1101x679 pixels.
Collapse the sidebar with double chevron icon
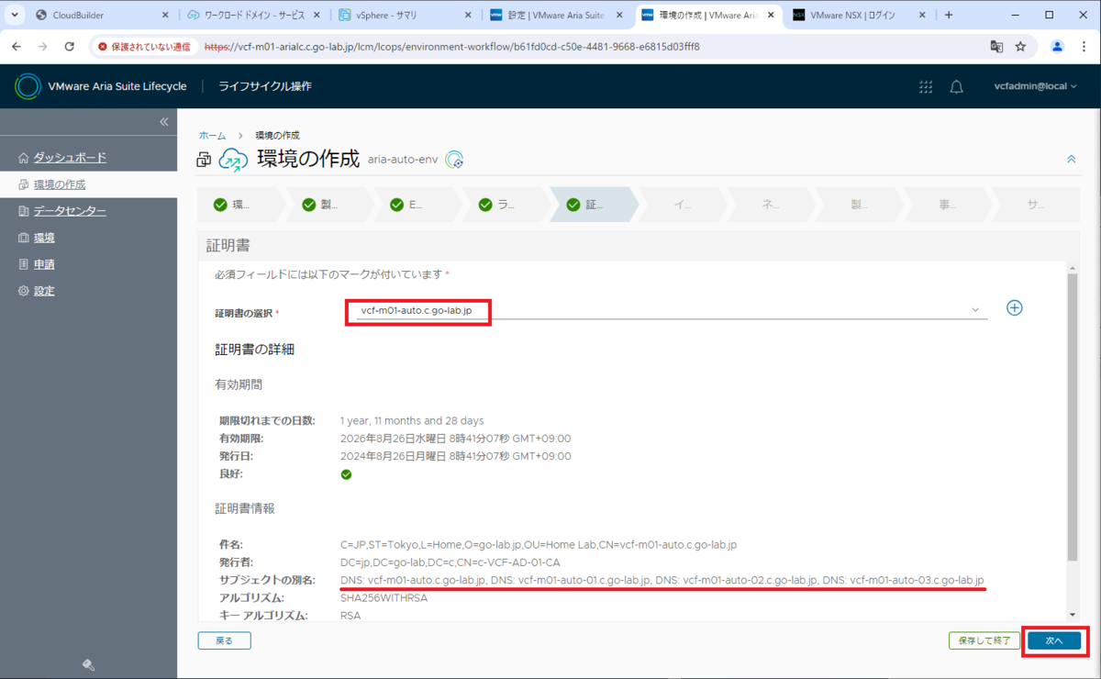tap(164, 122)
